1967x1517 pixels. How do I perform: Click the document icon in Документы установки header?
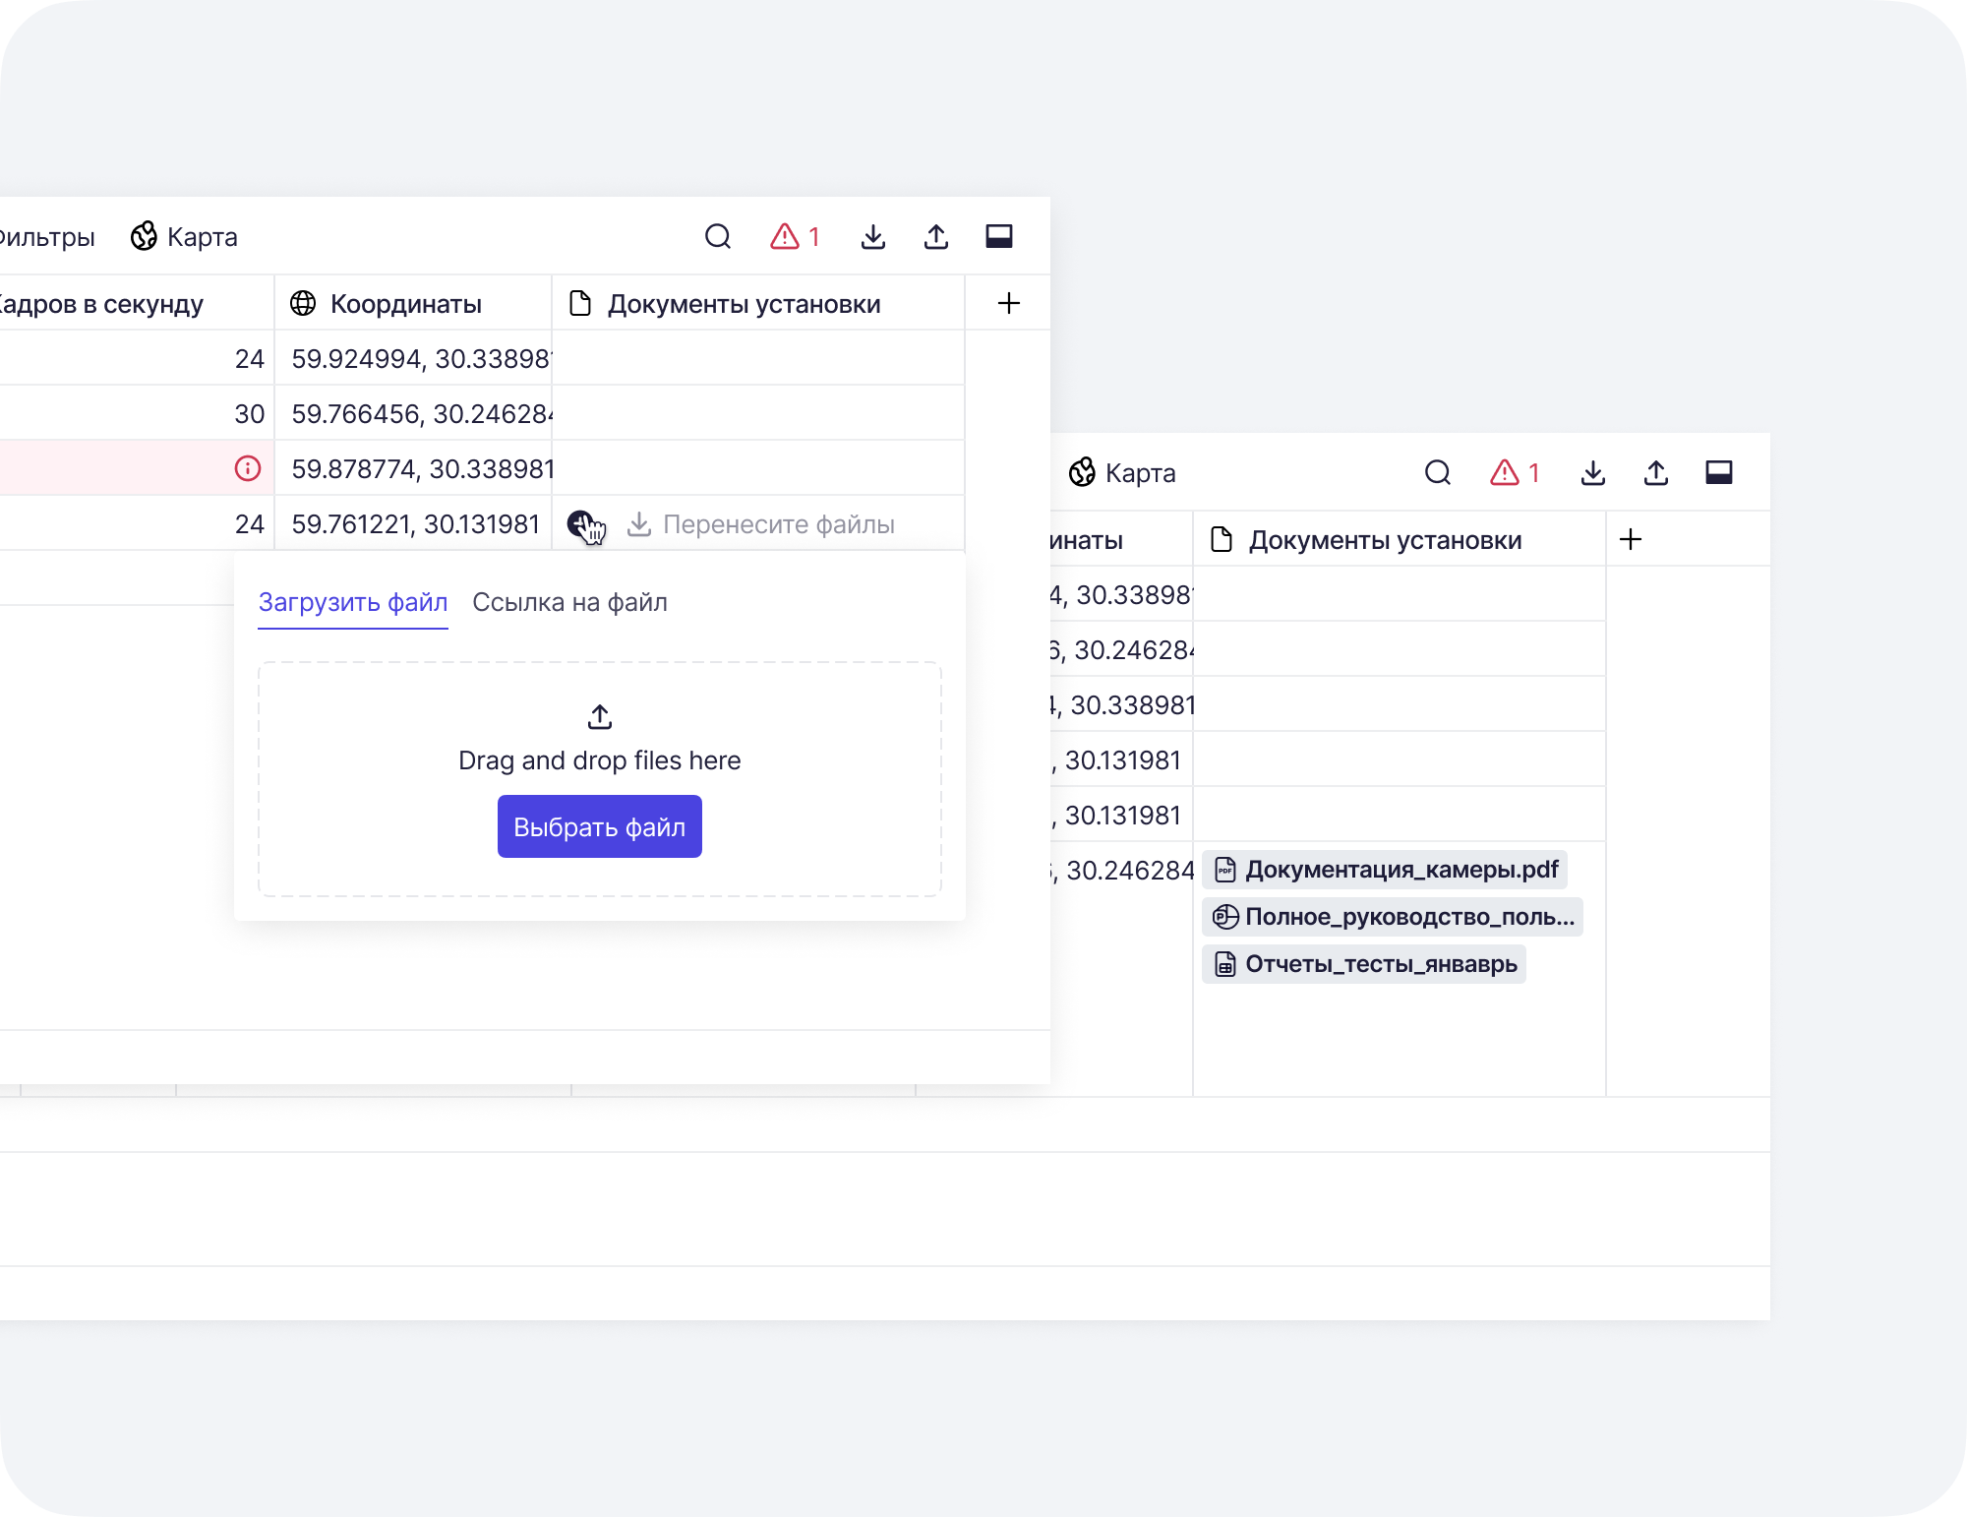[580, 303]
